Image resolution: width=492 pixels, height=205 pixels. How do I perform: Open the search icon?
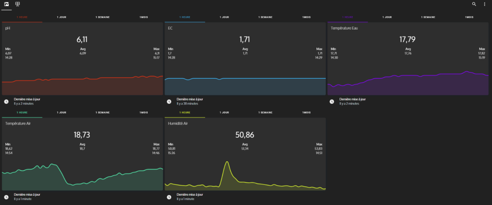474,4
